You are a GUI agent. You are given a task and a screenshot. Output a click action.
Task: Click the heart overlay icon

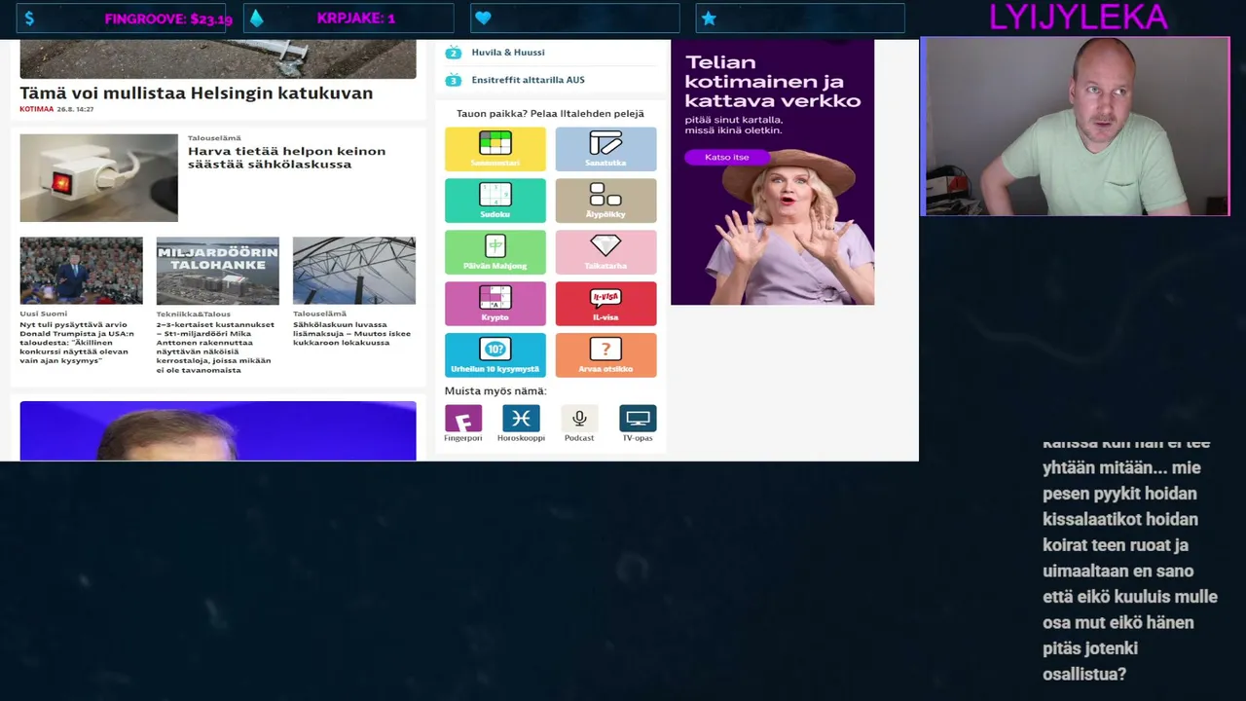tap(483, 18)
